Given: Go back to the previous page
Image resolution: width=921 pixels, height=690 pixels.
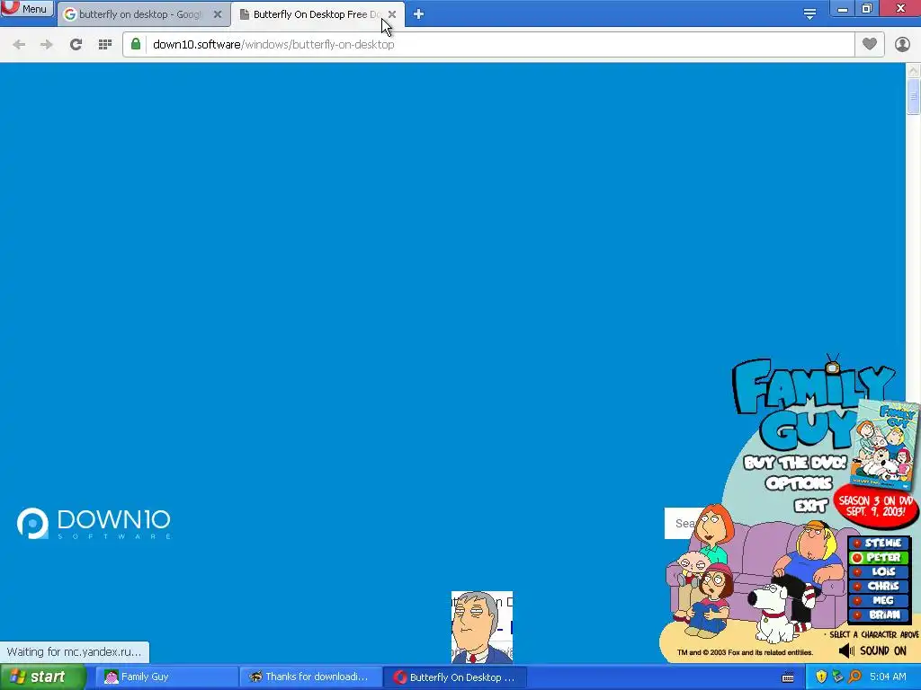Looking at the screenshot, I should [19, 45].
